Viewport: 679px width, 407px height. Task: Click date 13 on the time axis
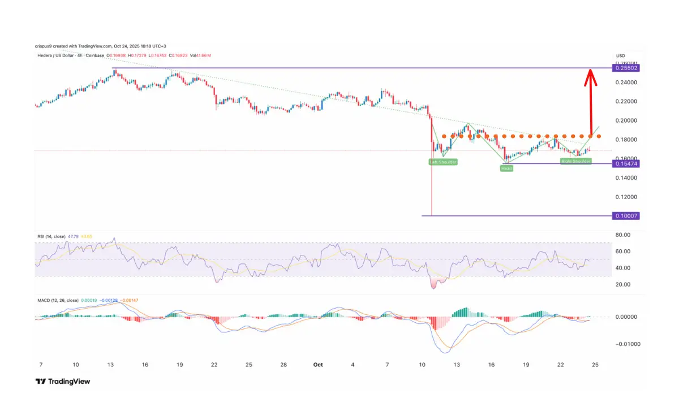coord(110,365)
